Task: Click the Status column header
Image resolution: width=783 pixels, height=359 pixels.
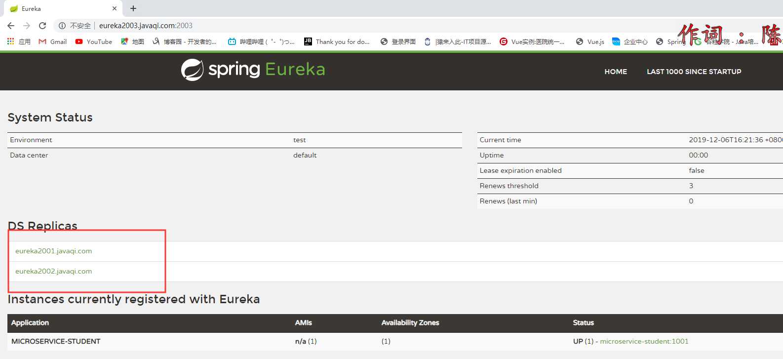Action: click(584, 322)
